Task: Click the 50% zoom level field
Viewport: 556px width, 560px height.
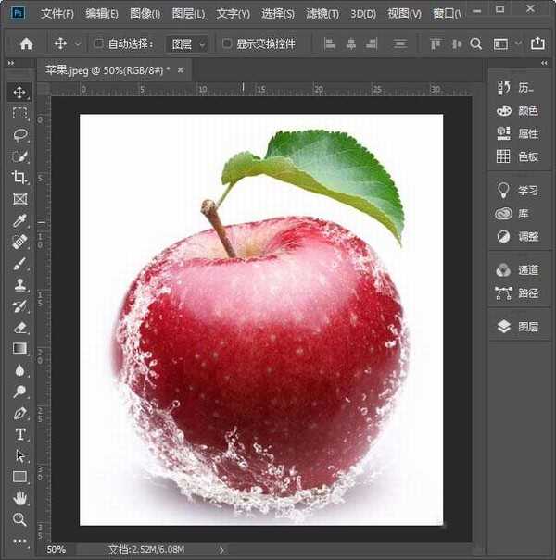Action: [57, 549]
